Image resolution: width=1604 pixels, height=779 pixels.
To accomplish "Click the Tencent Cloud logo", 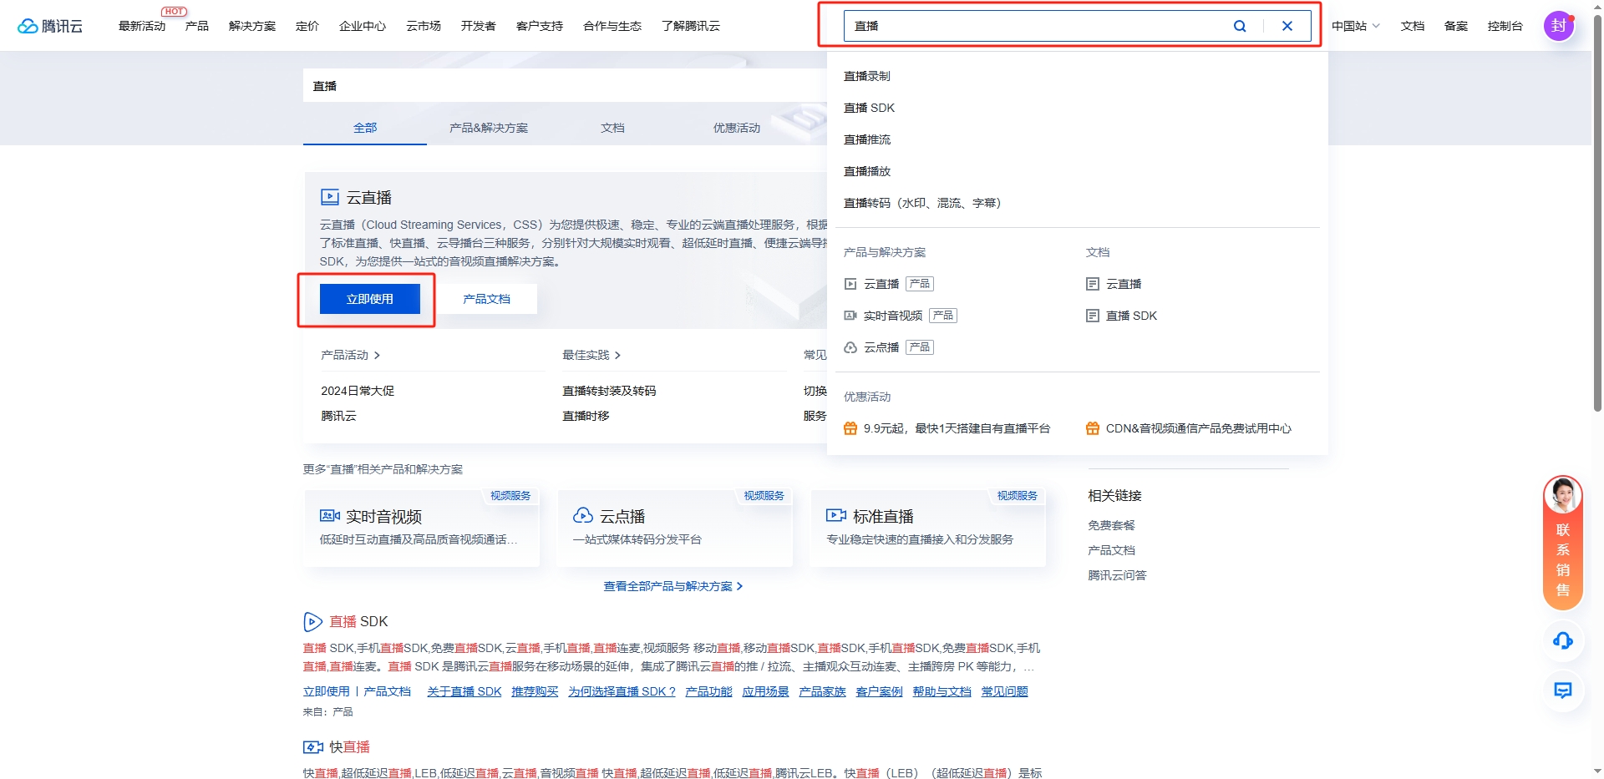I will point(50,26).
